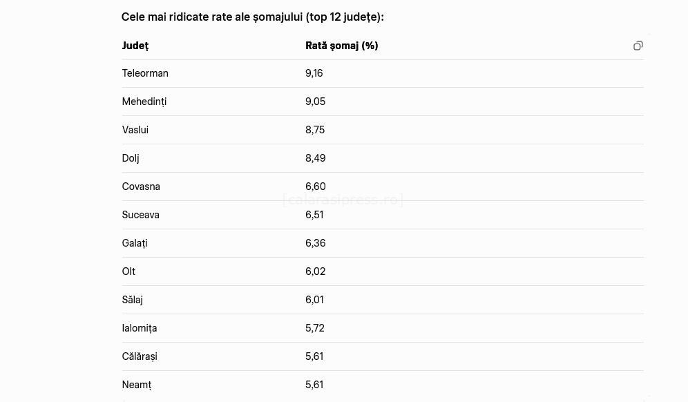
Task: Select the Călărași county cell
Action: pos(140,356)
